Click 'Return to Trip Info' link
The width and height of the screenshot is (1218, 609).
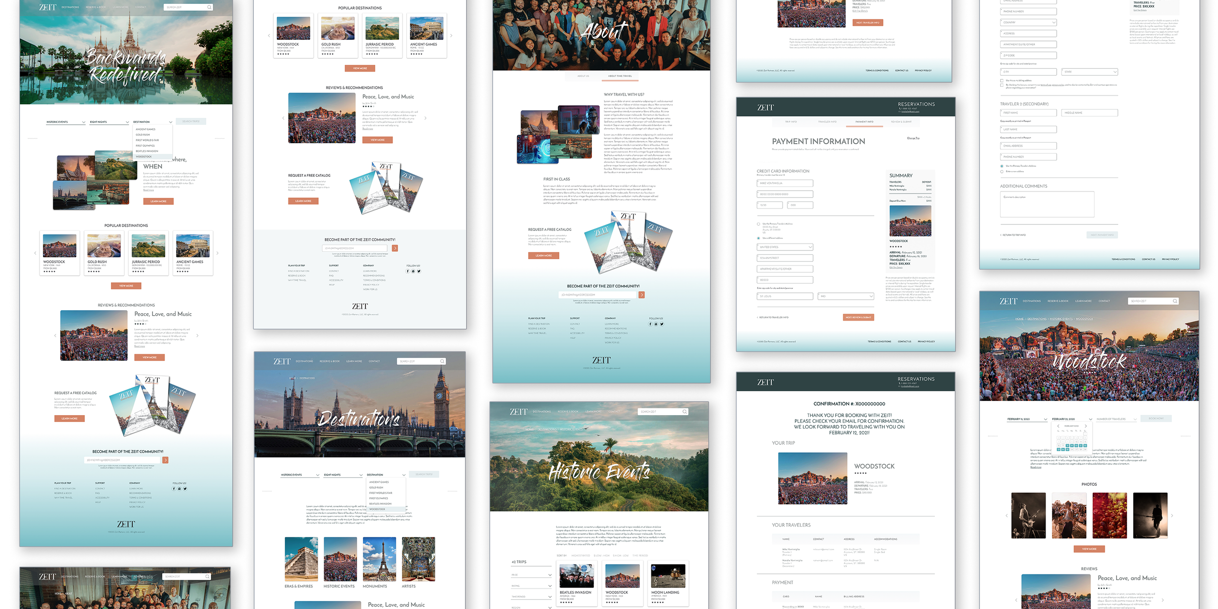(1013, 235)
